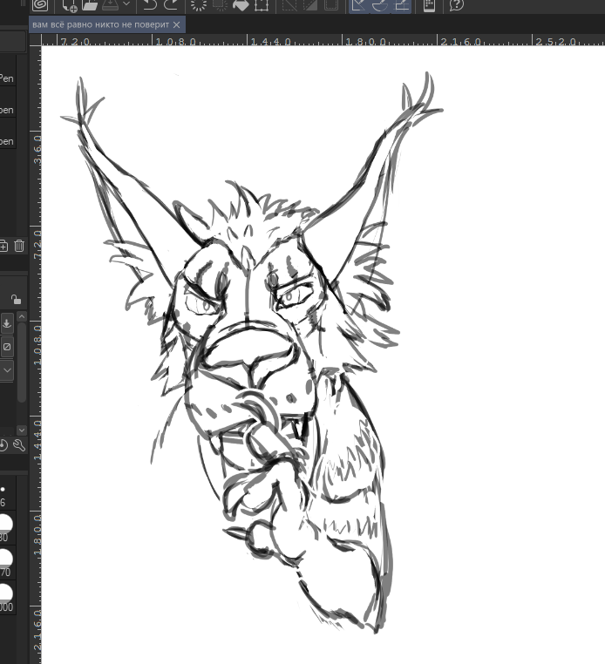Select the document tab 'вам всё равно никто не поверит'
Viewport: 605px width, 664px height.
(x=100, y=25)
